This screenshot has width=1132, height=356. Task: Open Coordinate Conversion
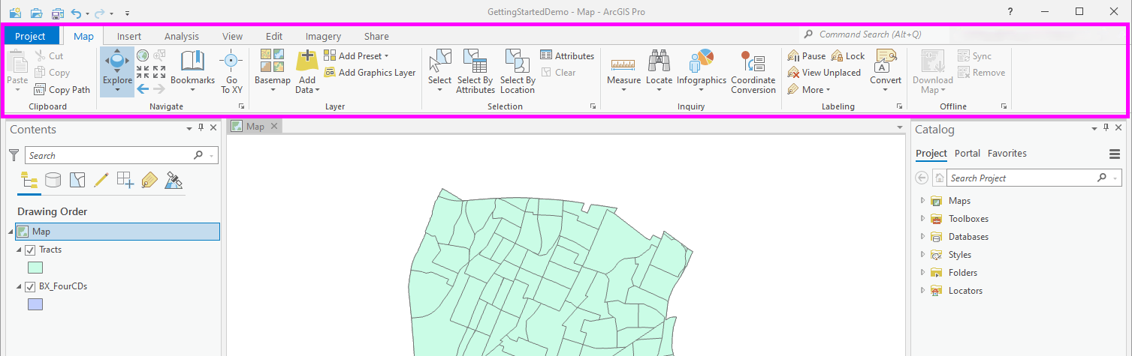[x=753, y=71]
